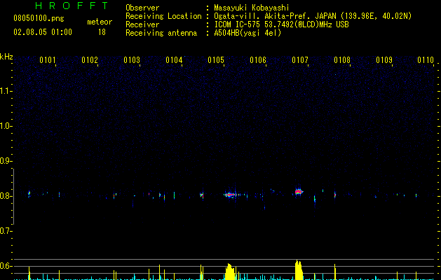Viewport: 441px width, 280px height.
Task: Click the date stamp 02.08.05 01:00
Action: 43,32
